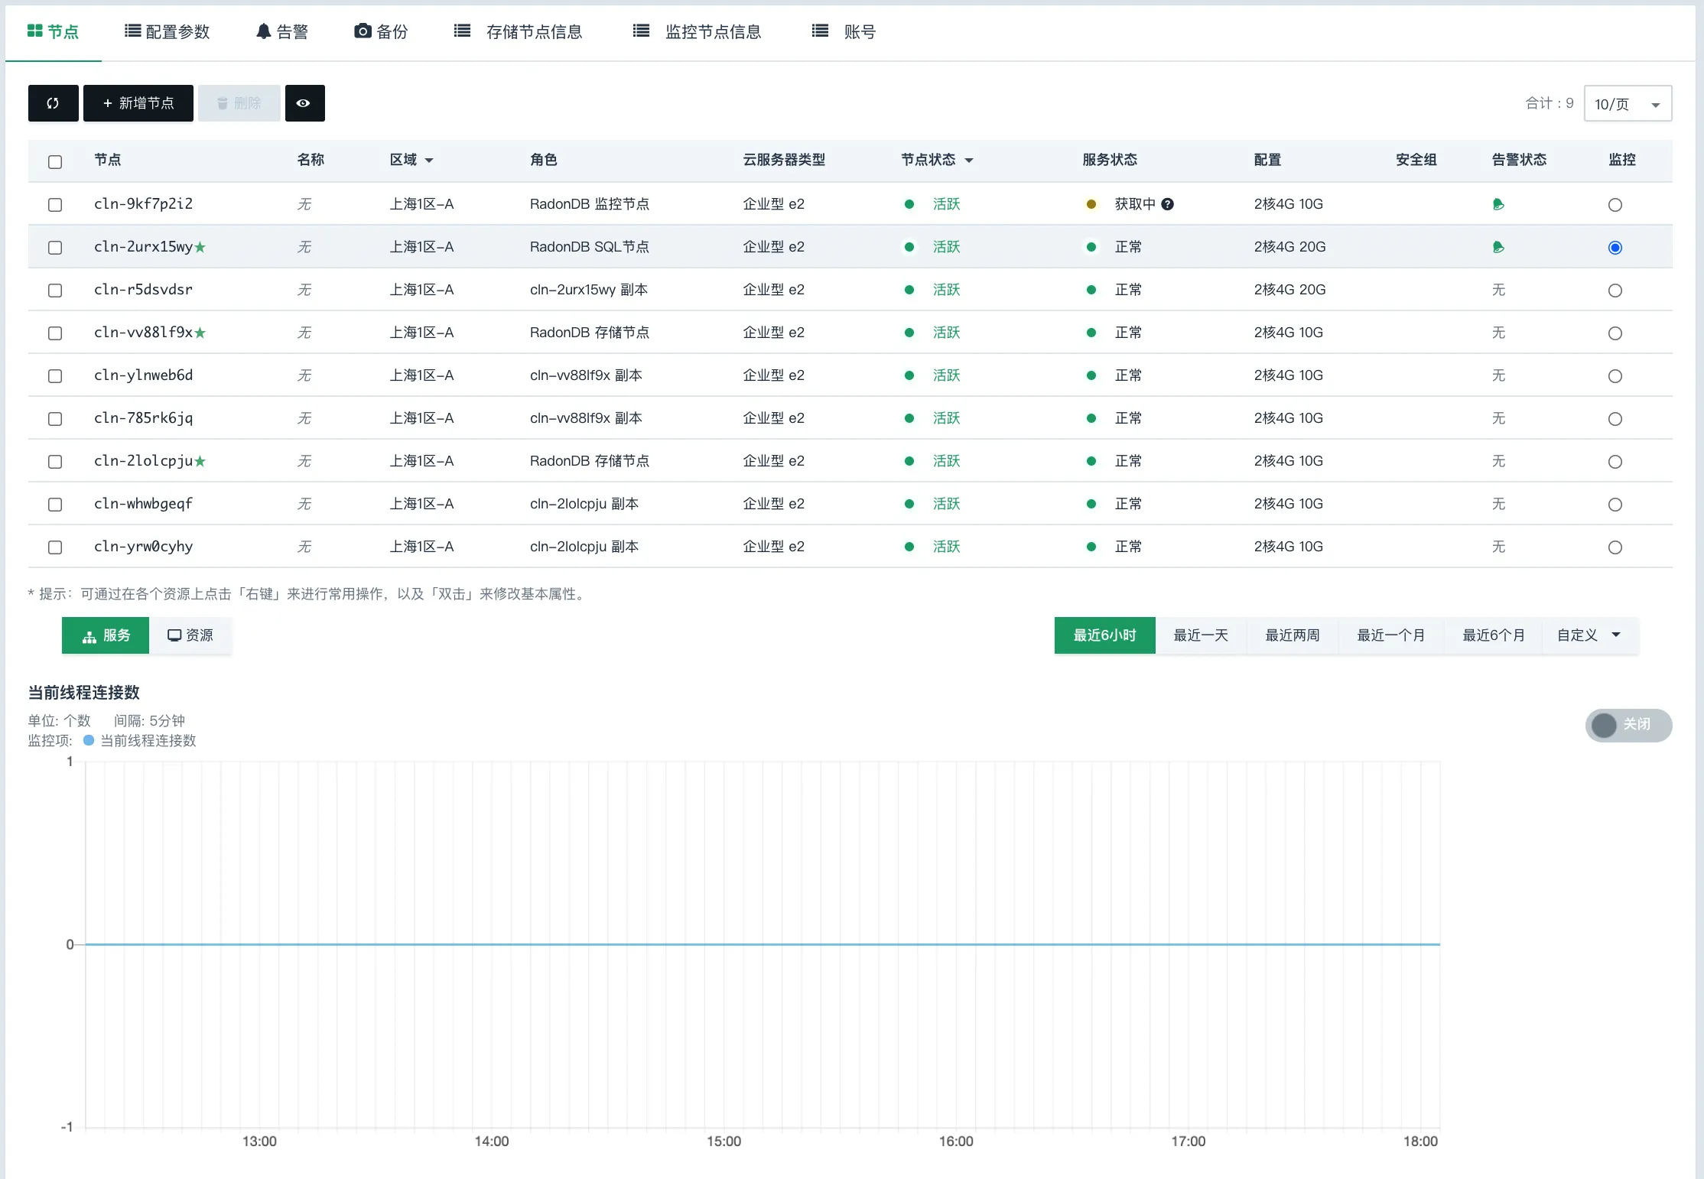Select monitor radio for cln-ylnweb6d

point(1615,376)
